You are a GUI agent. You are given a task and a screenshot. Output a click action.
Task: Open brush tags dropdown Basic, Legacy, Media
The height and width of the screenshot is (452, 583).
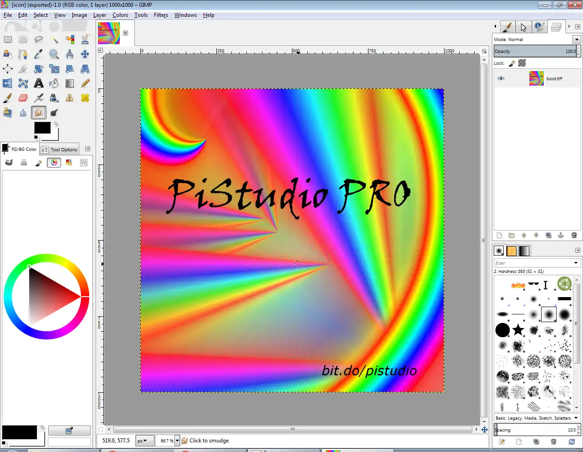point(537,418)
